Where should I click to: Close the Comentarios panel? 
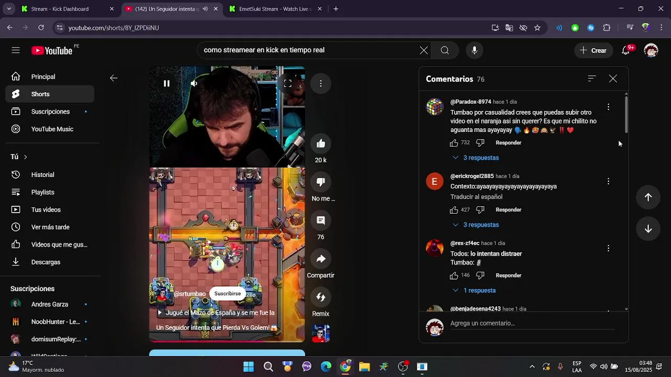[613, 79]
